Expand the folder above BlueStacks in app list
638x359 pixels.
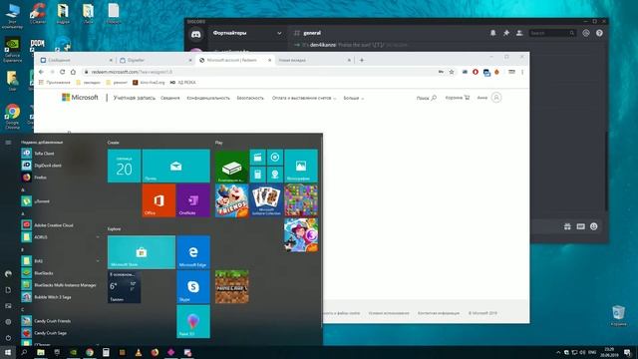point(60,261)
